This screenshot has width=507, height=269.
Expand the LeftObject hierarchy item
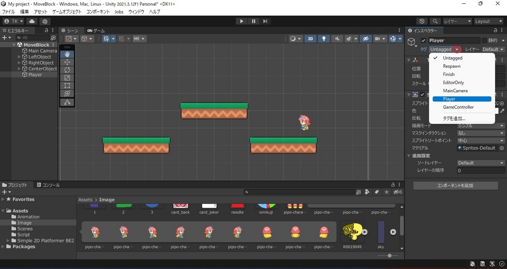tap(19, 57)
